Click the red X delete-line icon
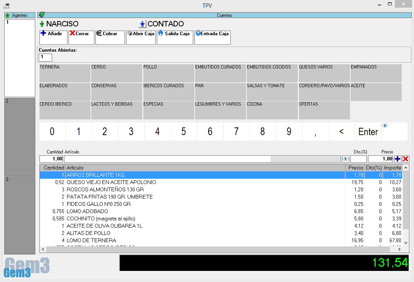Viewport: 414px width, 282px height. [406, 159]
